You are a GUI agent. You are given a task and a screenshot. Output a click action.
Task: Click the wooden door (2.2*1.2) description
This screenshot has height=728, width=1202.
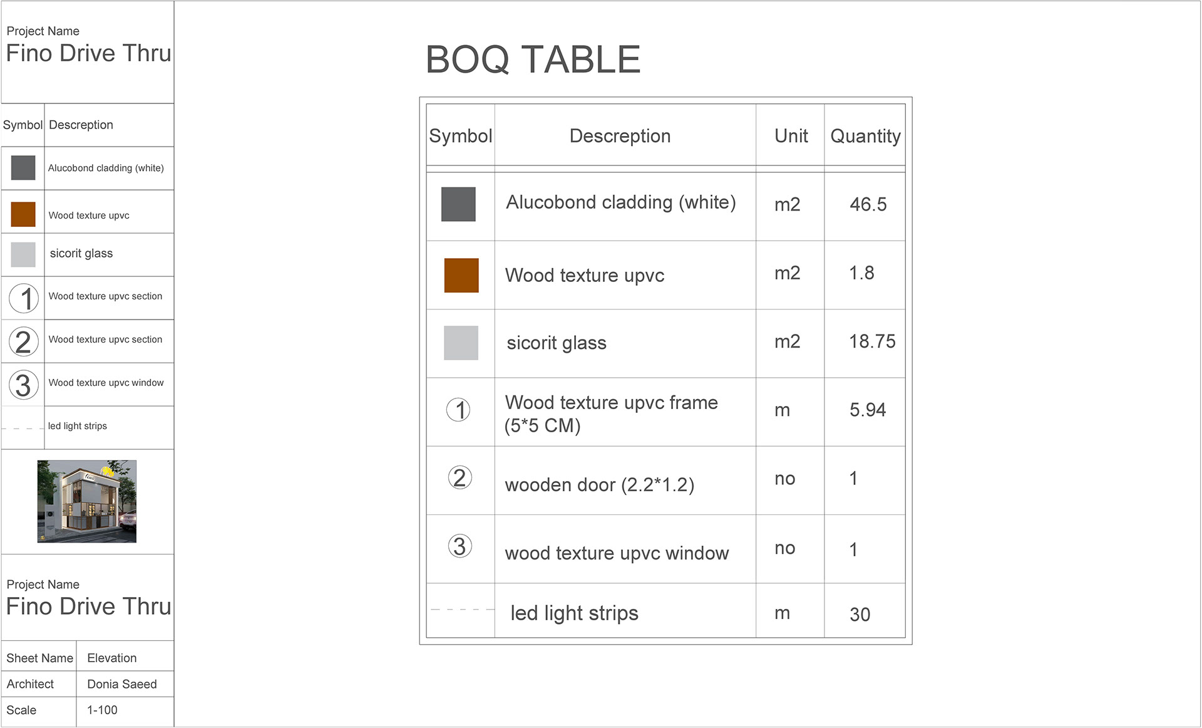pos(599,485)
